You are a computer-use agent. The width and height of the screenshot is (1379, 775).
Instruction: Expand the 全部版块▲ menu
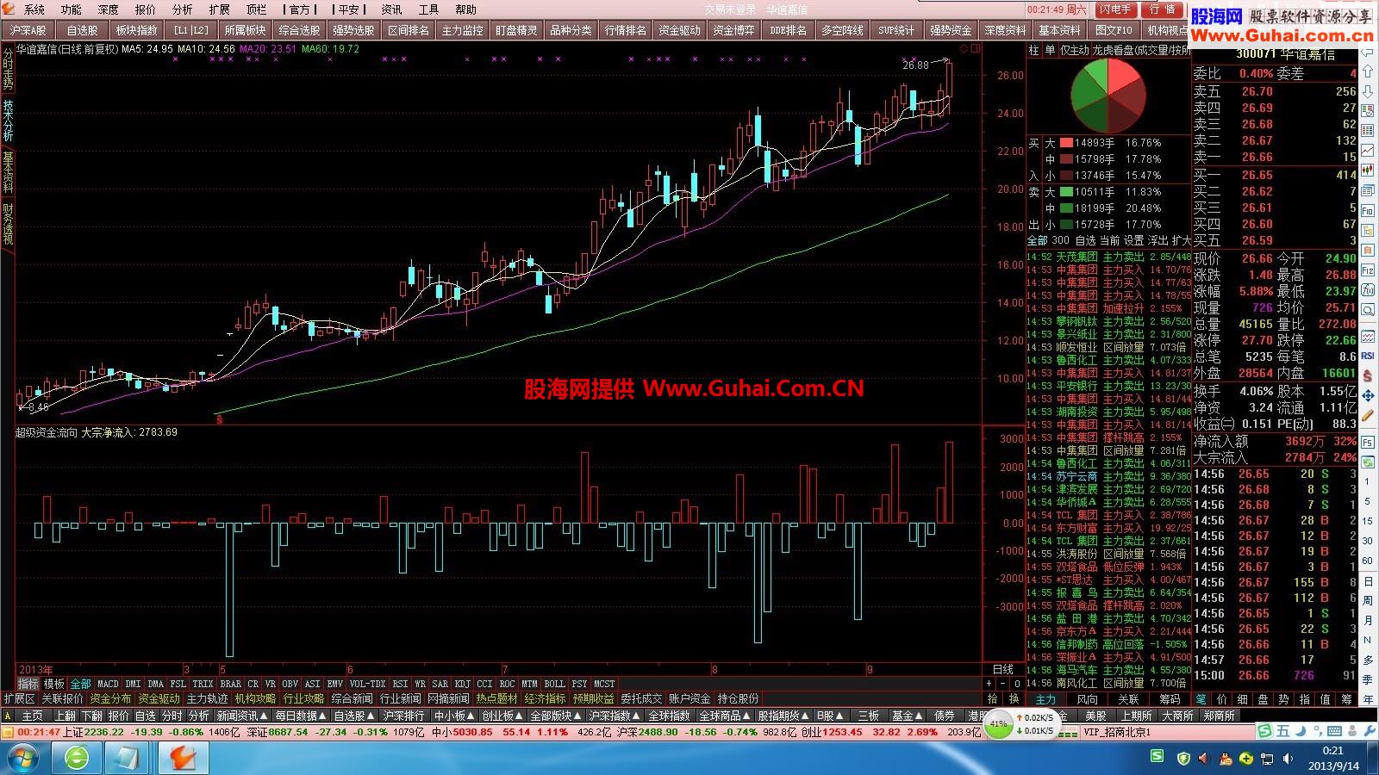point(556,716)
